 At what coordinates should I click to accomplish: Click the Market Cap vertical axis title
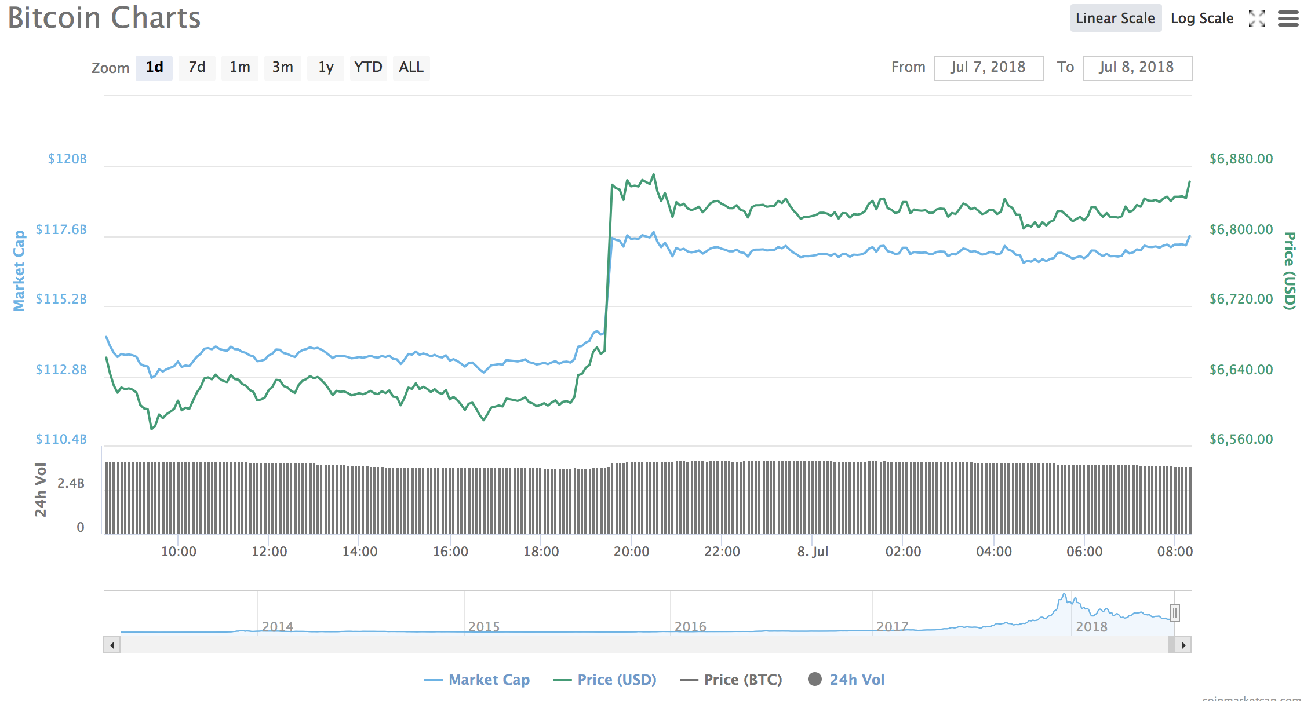point(19,271)
